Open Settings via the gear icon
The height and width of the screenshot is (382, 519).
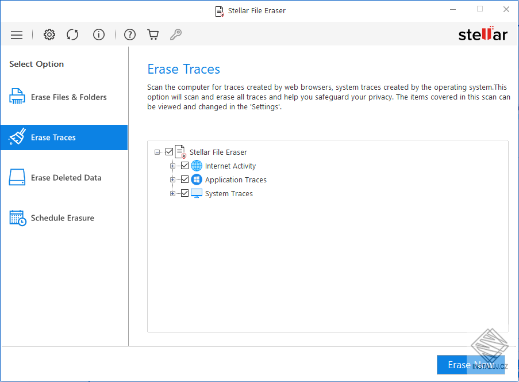[49, 35]
